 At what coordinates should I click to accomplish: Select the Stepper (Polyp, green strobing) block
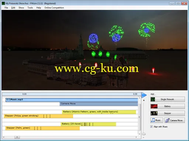click(x=38, y=116)
